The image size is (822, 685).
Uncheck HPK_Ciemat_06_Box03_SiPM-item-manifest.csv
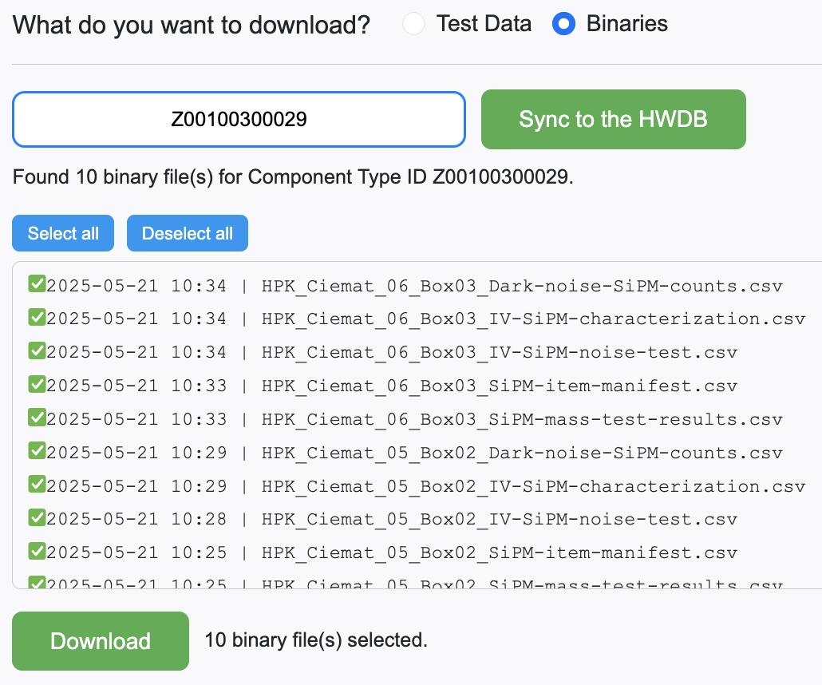pyautogui.click(x=37, y=384)
